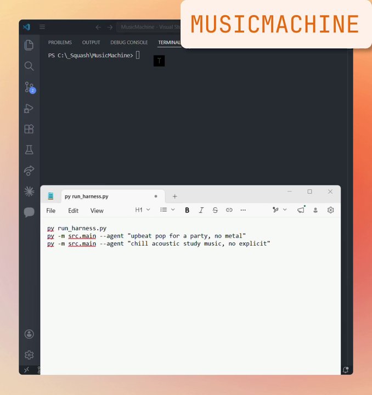Viewport: 372px width, 395px height.
Task: Open the Accounts menu in VS Code
Action: (x=29, y=334)
